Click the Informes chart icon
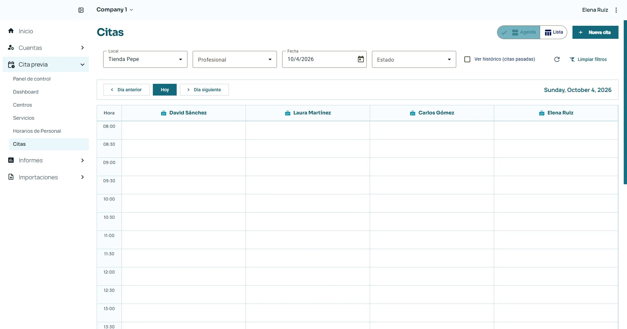The width and height of the screenshot is (627, 329). 11,160
